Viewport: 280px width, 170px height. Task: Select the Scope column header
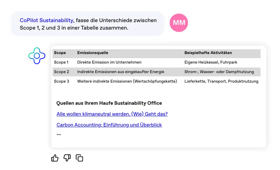pyautogui.click(x=60, y=53)
